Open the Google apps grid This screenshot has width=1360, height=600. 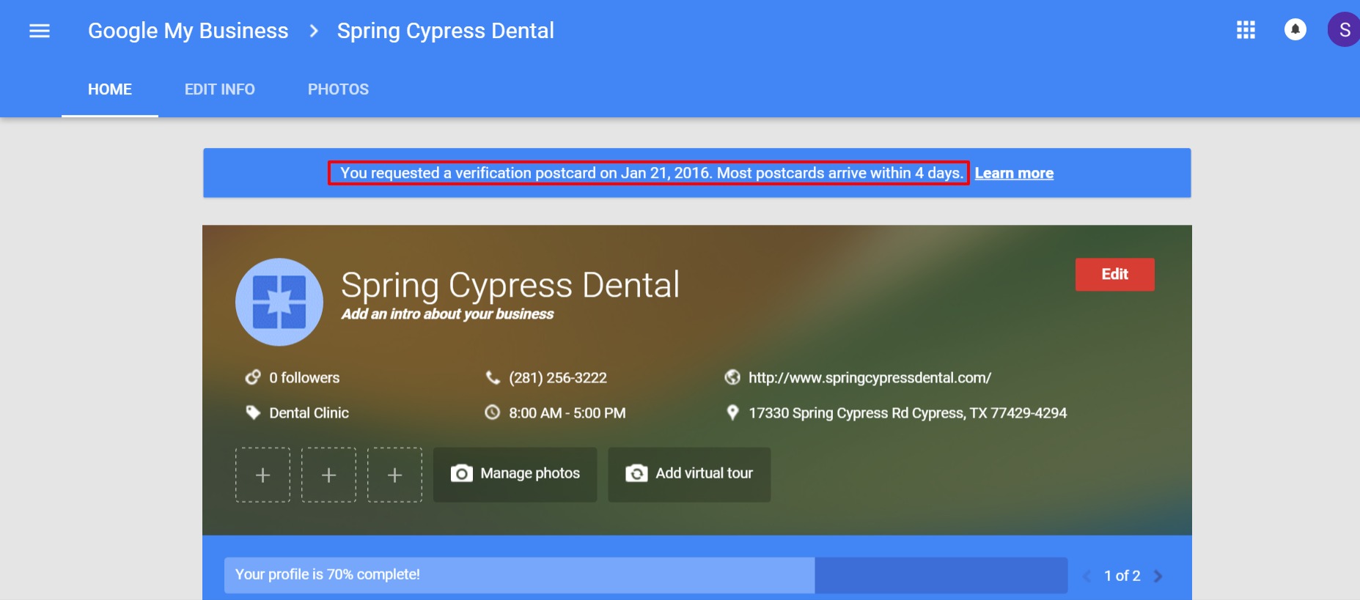pos(1246,30)
